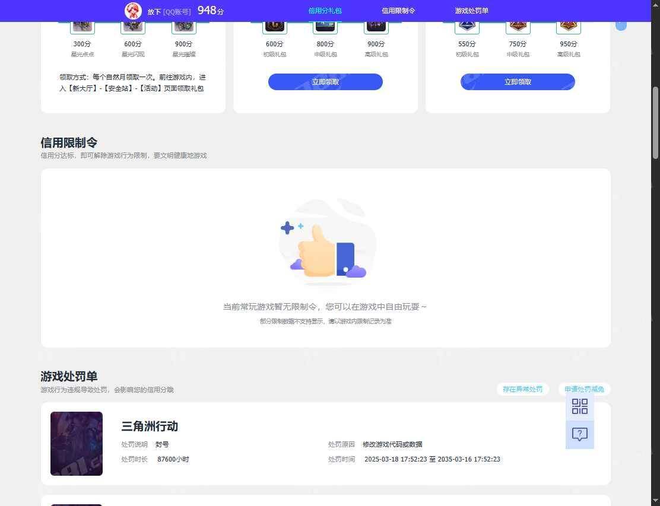660x506 pixels.
Task: Click the 封号 penalty description value
Action: (x=162, y=444)
